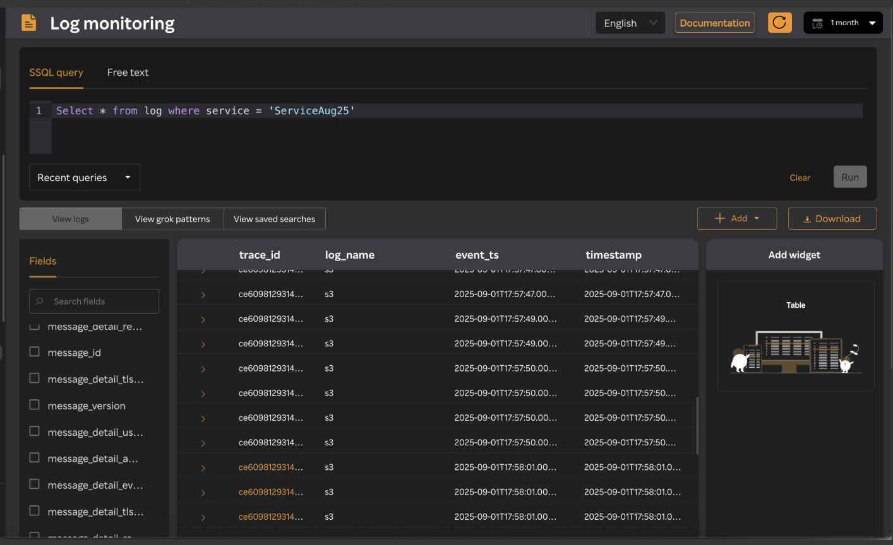Click the 'ServiceAug25' string in the query
This screenshot has height=545, width=893.
pos(312,111)
